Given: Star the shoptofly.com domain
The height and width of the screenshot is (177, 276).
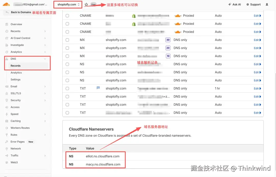Looking at the screenshot, I should click(86, 5).
